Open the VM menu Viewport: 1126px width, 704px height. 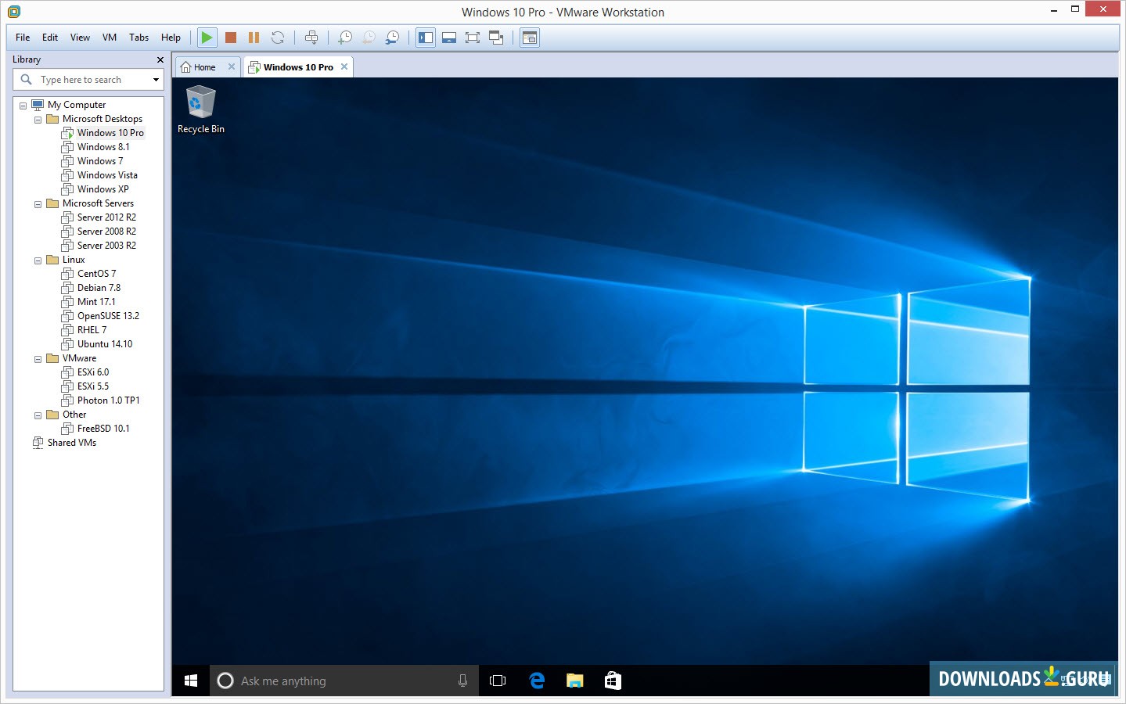[x=110, y=38]
